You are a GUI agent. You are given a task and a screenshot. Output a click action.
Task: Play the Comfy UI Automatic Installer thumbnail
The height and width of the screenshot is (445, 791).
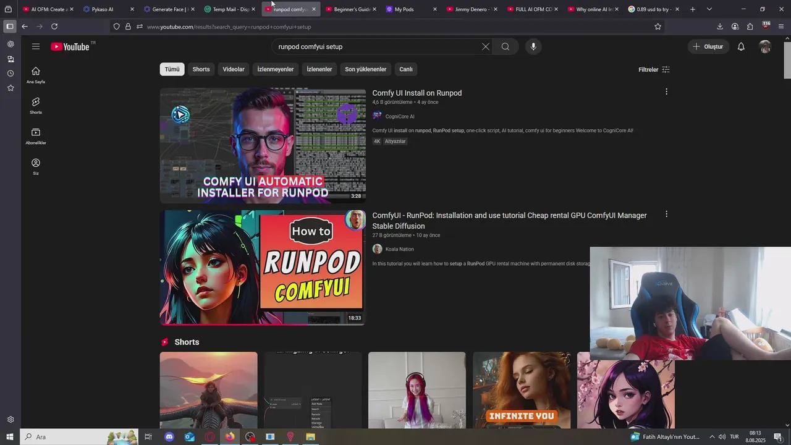pyautogui.click(x=263, y=145)
